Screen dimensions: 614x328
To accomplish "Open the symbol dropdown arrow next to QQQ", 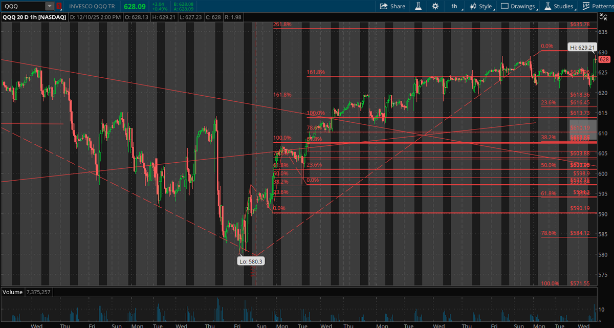I will [x=49, y=6].
